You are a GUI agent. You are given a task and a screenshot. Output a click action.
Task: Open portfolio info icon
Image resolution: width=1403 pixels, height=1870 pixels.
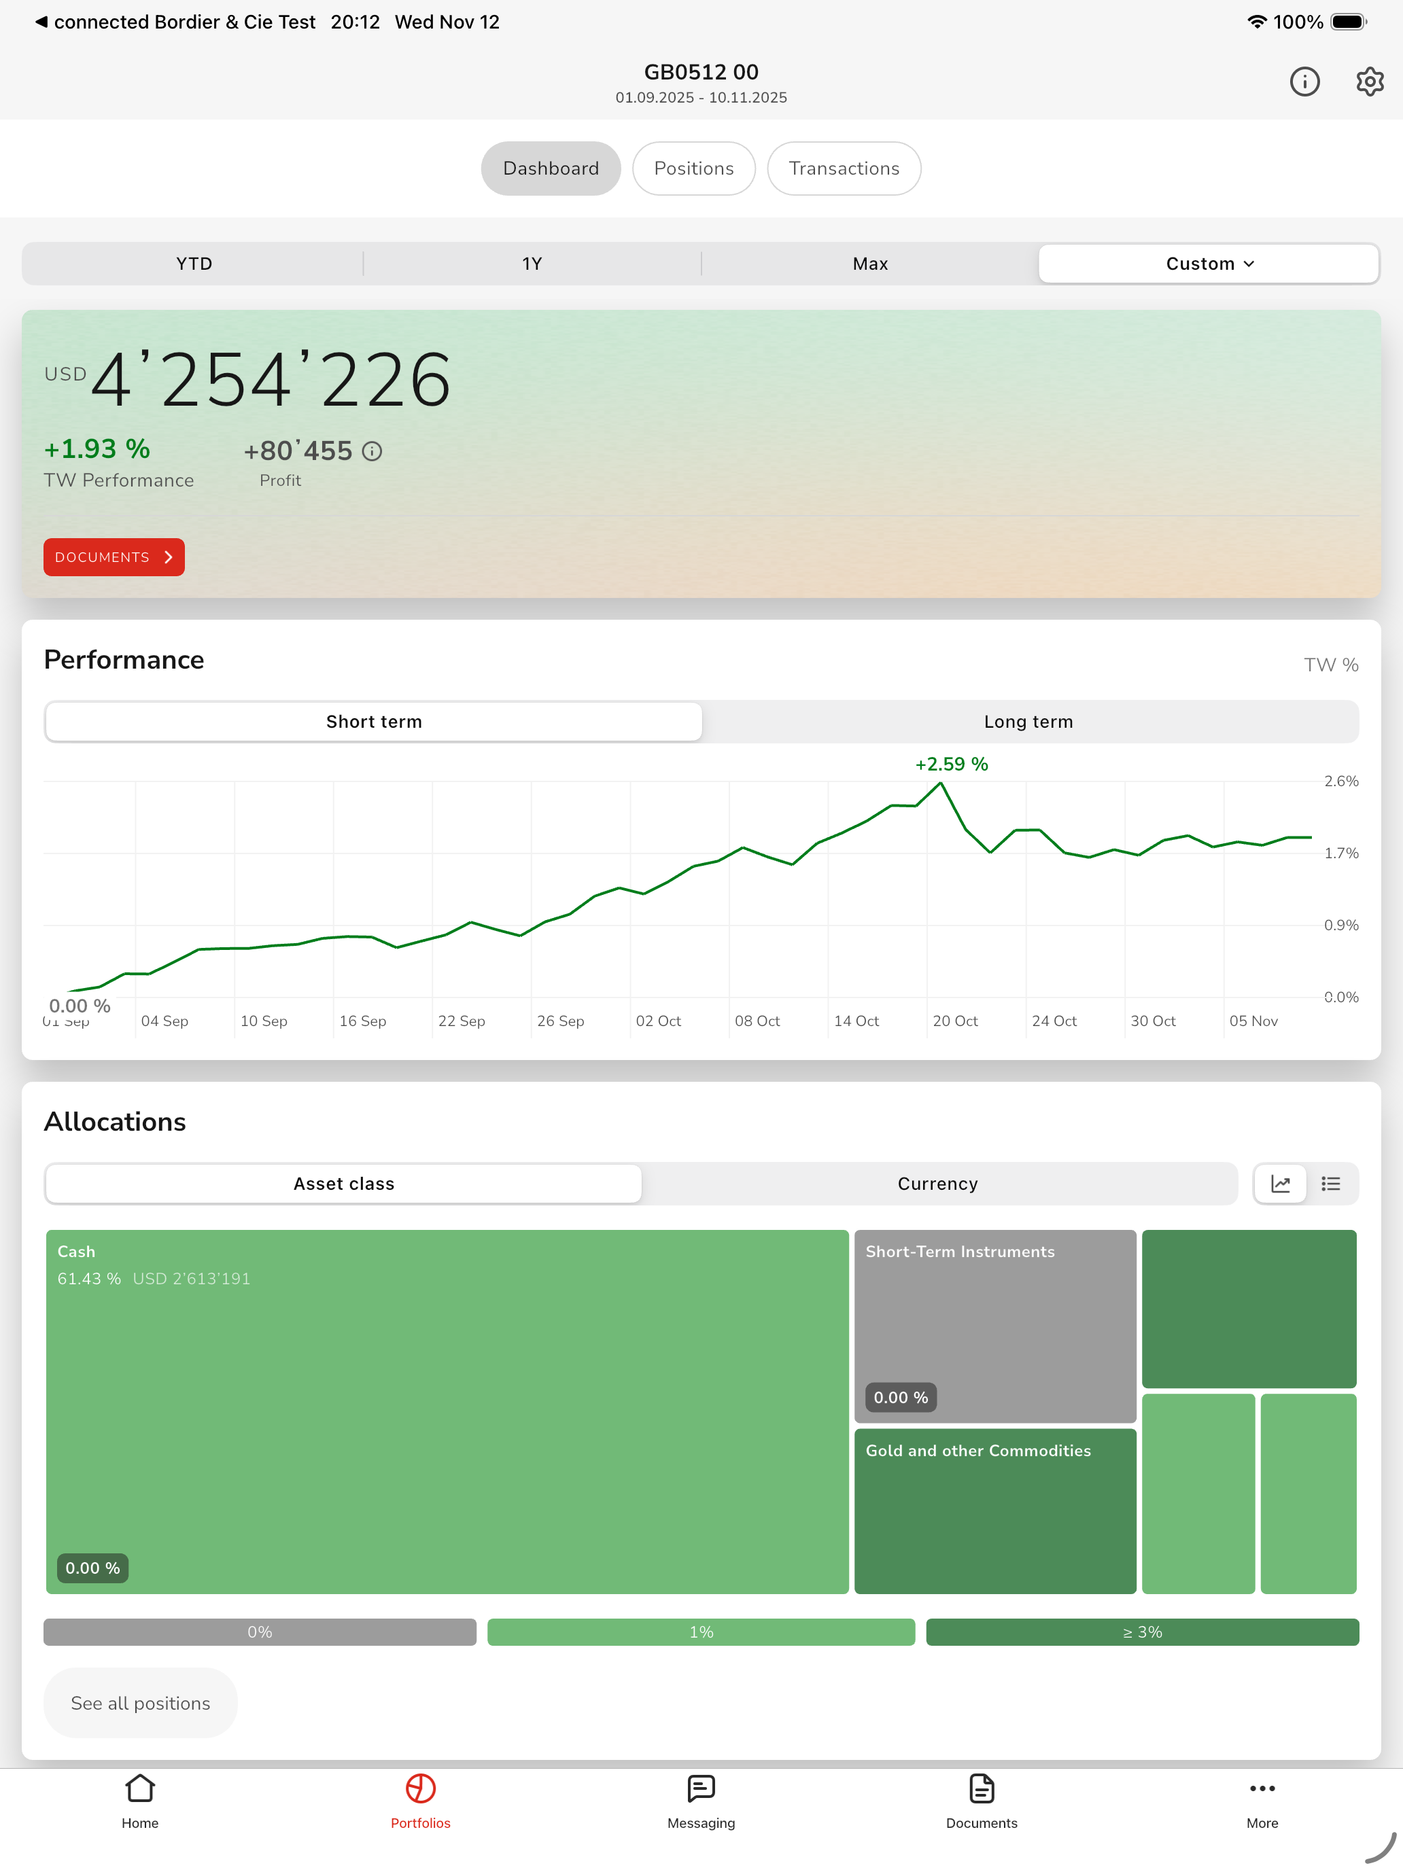click(1304, 81)
